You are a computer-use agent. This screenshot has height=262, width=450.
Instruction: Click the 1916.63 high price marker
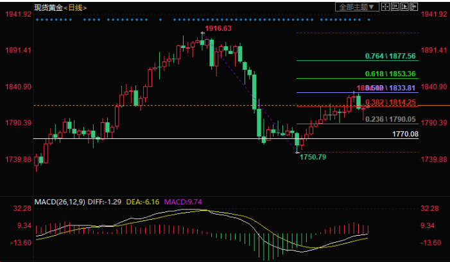(218, 29)
